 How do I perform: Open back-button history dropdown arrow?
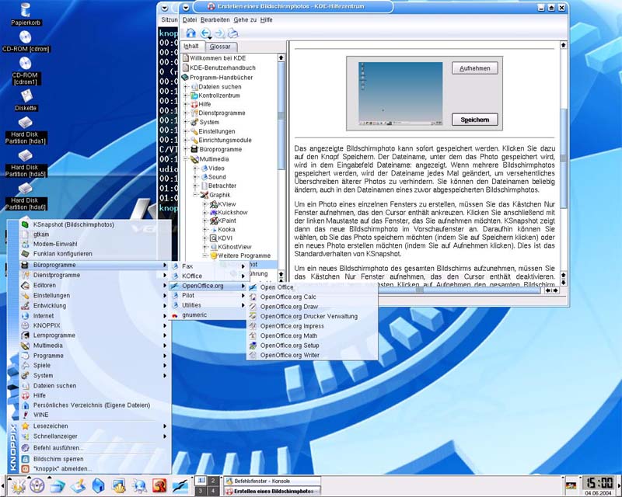coord(210,37)
